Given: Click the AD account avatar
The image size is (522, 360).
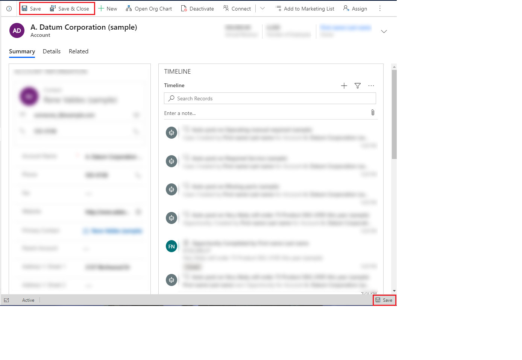Looking at the screenshot, I should [17, 31].
